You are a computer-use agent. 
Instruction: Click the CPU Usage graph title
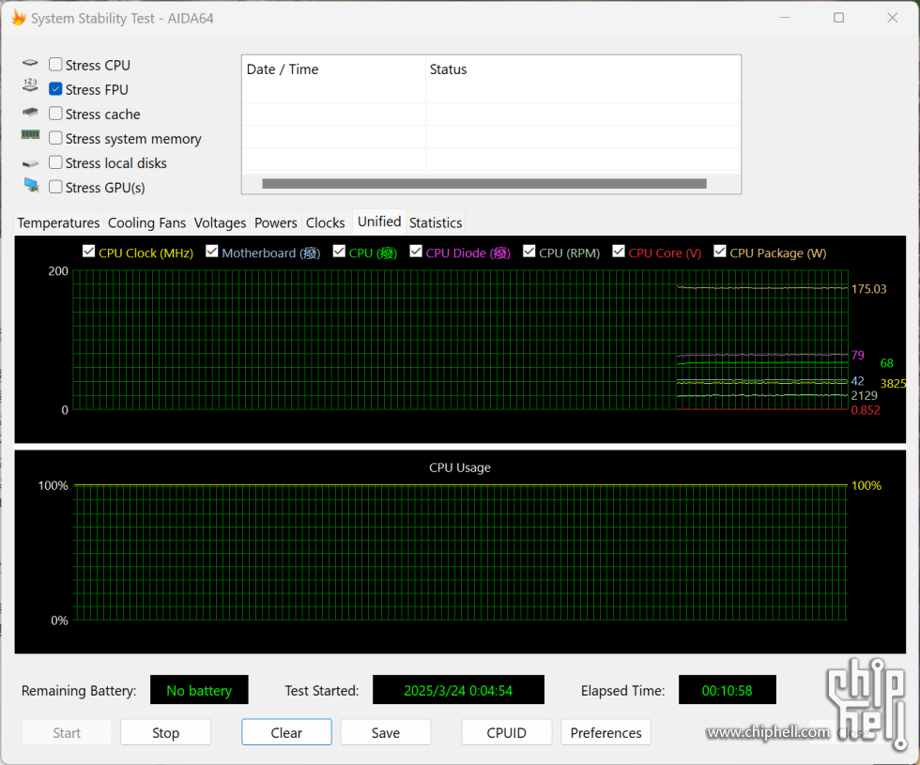click(x=459, y=467)
